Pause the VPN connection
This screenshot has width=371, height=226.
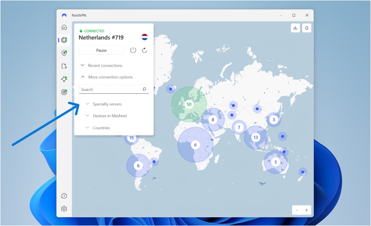[x=101, y=50]
